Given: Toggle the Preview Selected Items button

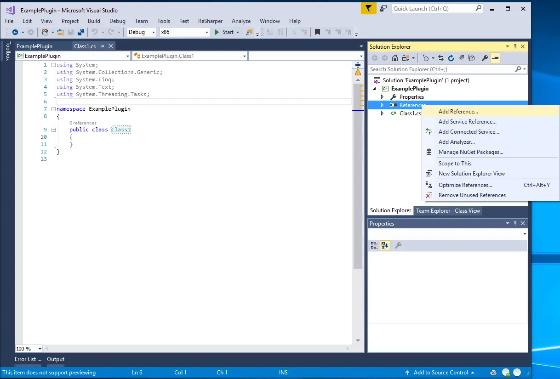Looking at the screenshot, I should tap(495, 58).
